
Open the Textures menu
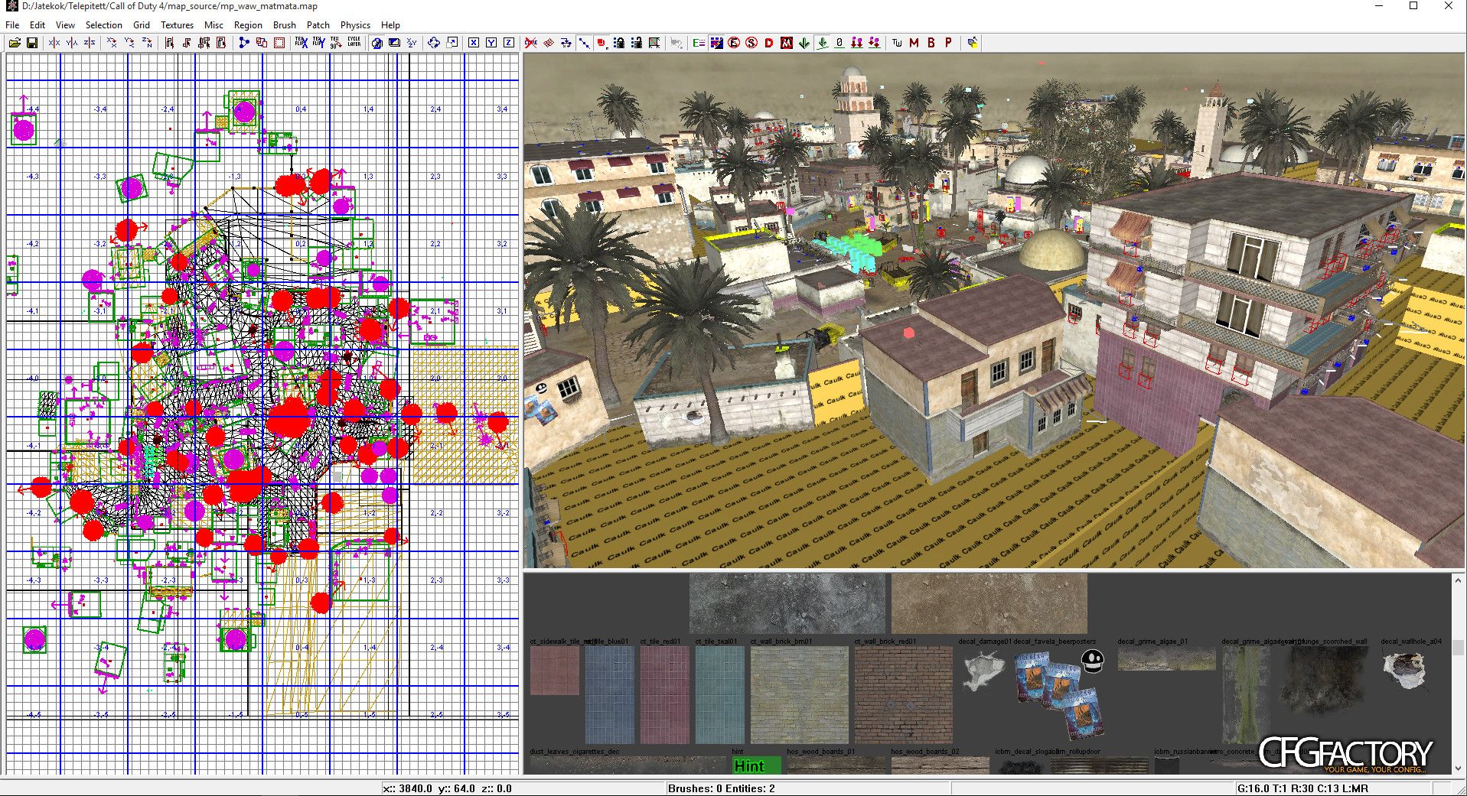tap(177, 24)
